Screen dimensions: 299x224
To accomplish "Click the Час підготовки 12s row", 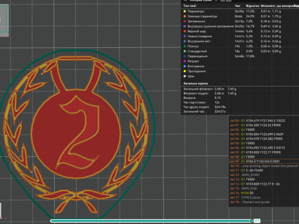I will 201,103.
